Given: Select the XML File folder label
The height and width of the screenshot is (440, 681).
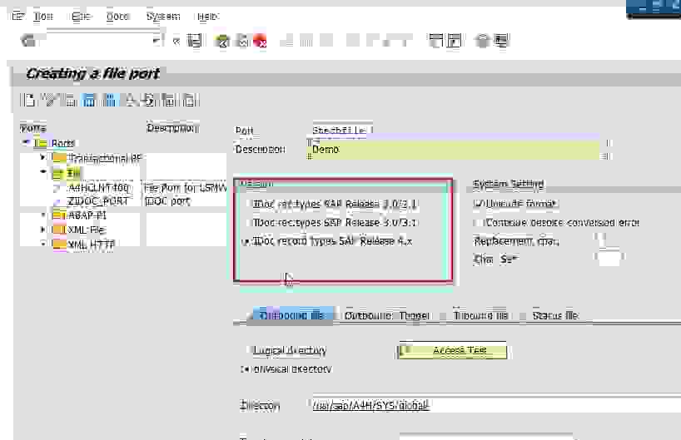Looking at the screenshot, I should [x=87, y=230].
